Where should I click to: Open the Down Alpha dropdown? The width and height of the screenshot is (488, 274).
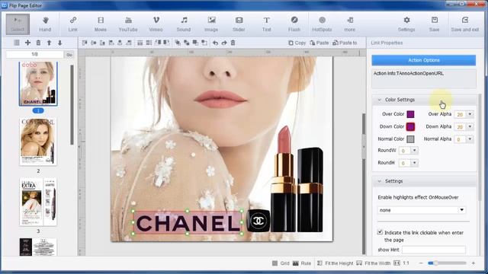pos(470,127)
